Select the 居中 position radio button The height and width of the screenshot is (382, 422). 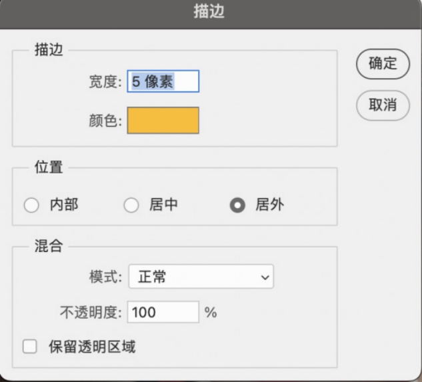click(x=131, y=205)
